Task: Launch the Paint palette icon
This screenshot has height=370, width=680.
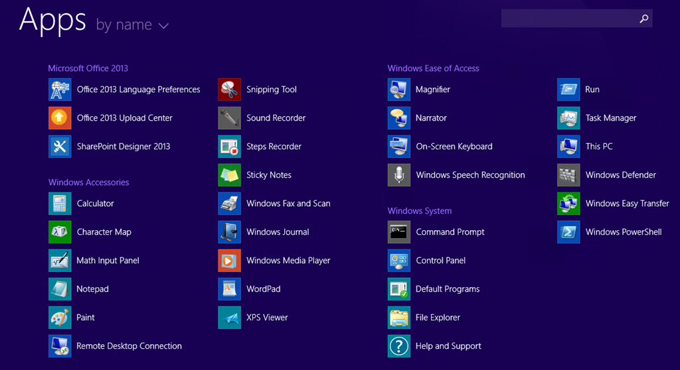Action: pos(60,318)
